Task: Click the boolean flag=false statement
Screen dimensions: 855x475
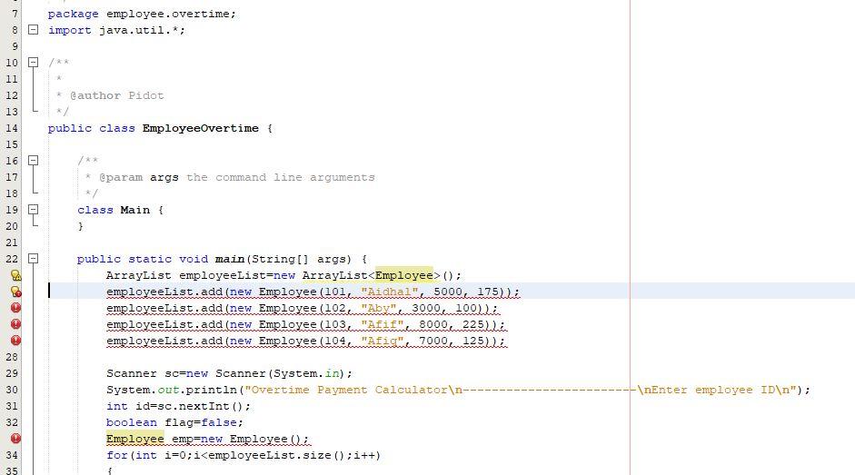Action: 174,422
